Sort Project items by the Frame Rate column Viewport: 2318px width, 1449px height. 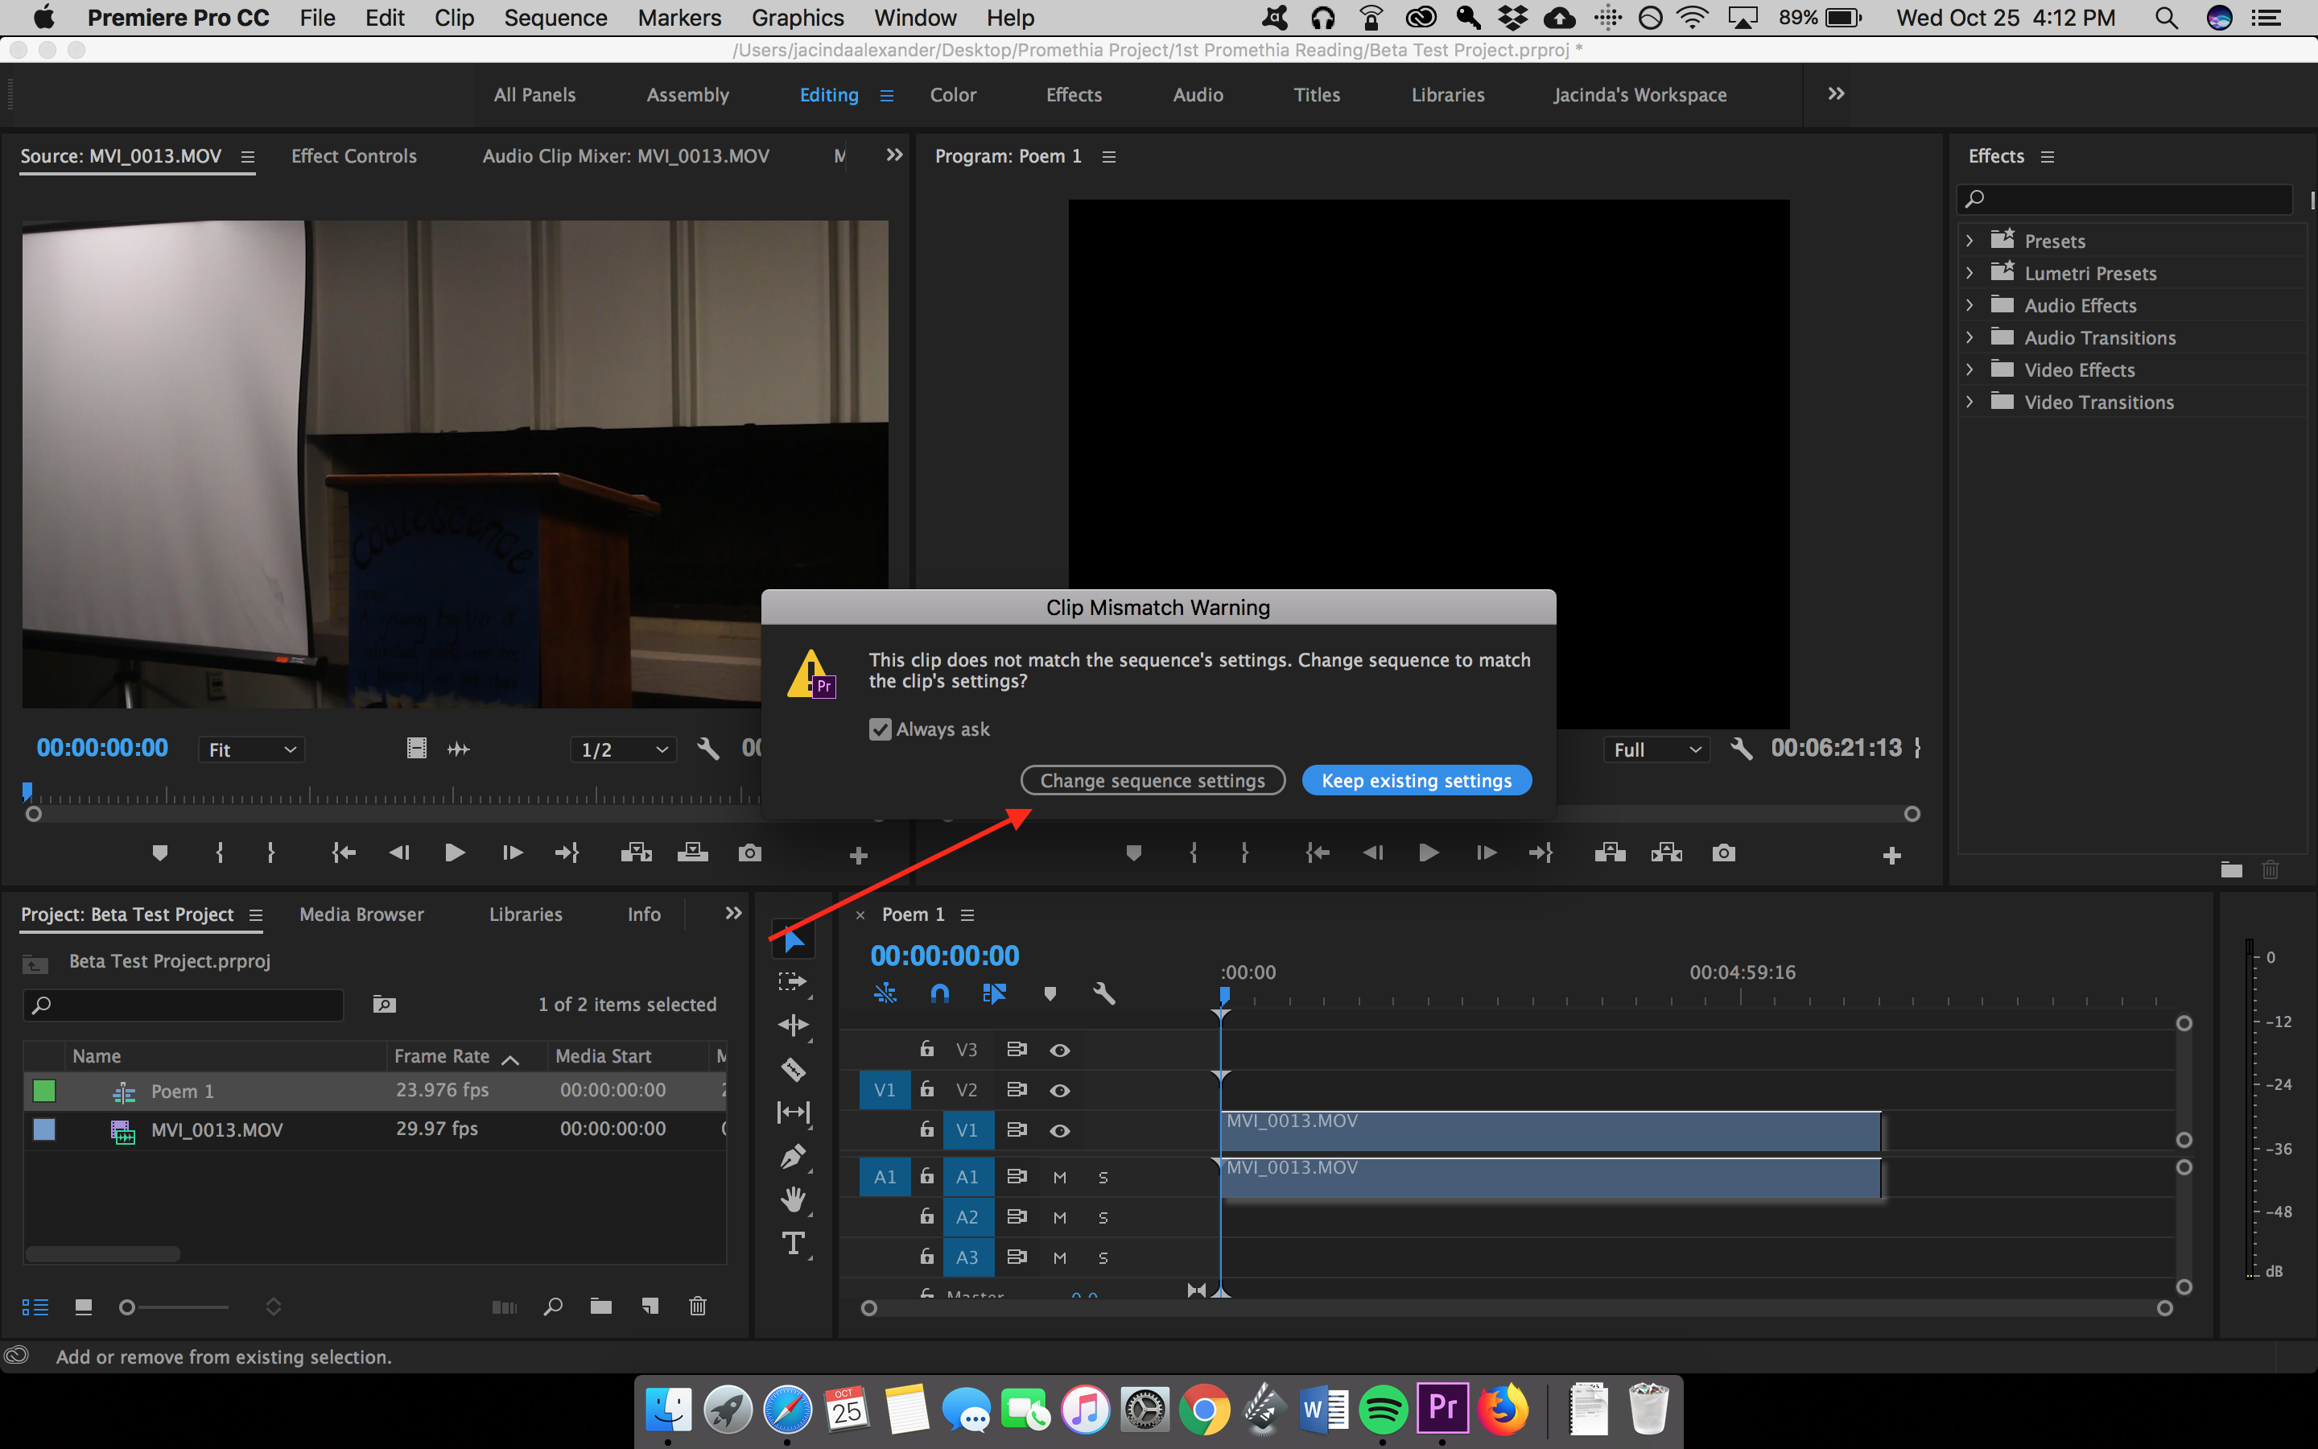pos(442,1056)
